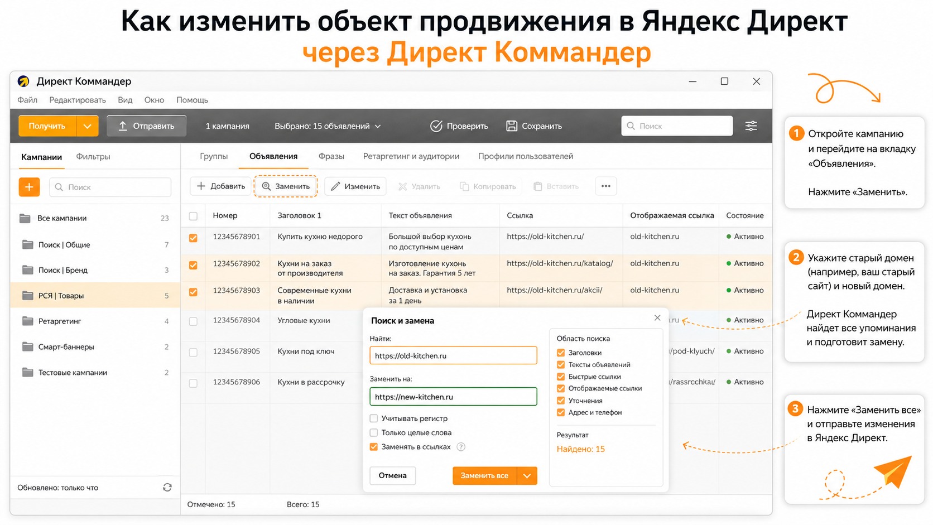
Task: Click the Отправить upload button
Action: pyautogui.click(x=146, y=126)
